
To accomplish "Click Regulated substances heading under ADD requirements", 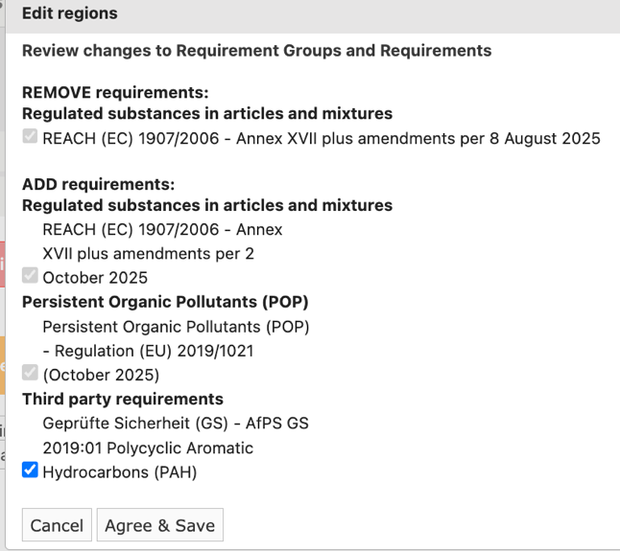I will click(207, 206).
